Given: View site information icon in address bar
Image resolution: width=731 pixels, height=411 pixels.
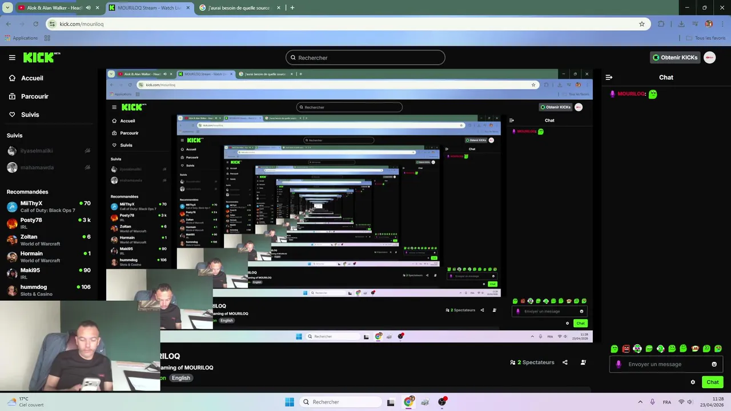Looking at the screenshot, I should tap(53, 24).
